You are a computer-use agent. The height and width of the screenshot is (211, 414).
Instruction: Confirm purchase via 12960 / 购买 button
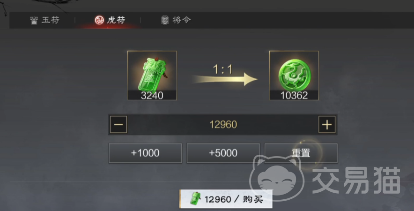pos(226,199)
